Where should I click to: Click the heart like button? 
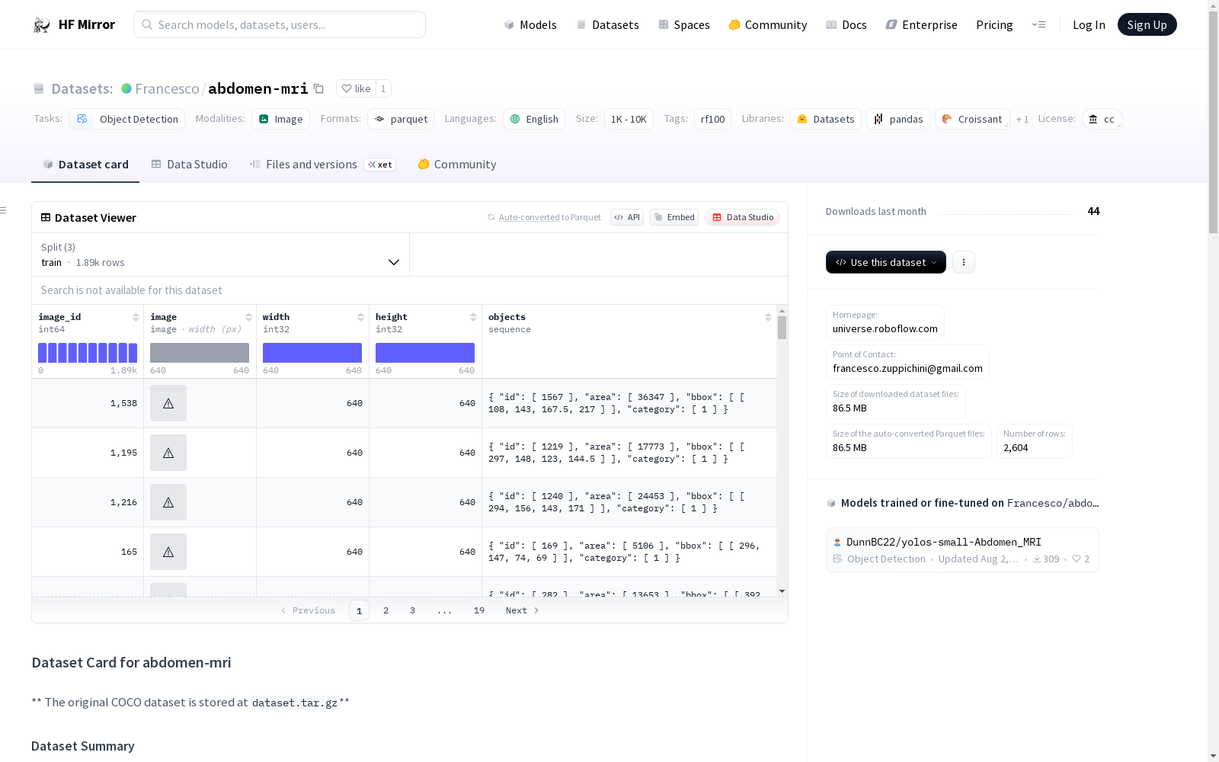pos(356,88)
